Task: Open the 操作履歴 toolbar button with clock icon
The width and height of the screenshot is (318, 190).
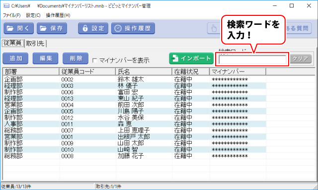Action: (x=133, y=28)
